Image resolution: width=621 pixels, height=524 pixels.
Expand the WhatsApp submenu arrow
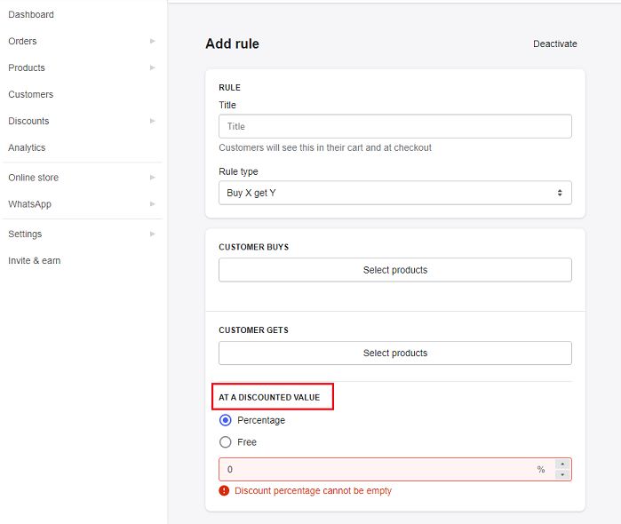[x=153, y=204]
